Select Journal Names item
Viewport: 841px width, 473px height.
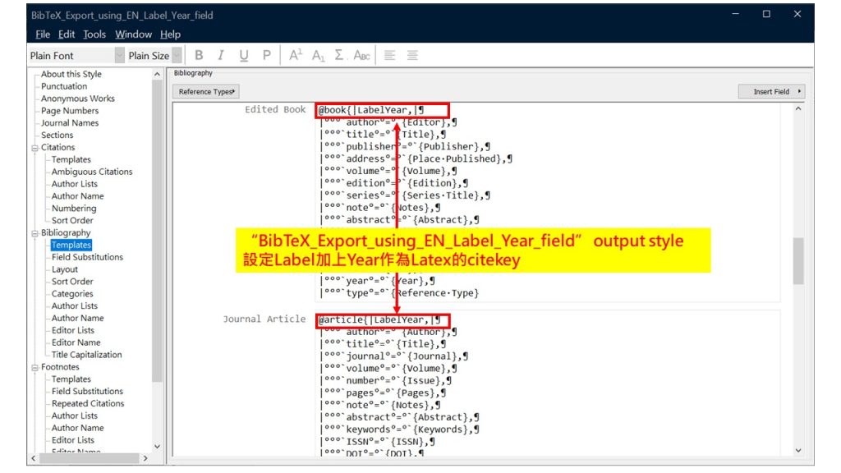click(x=70, y=123)
